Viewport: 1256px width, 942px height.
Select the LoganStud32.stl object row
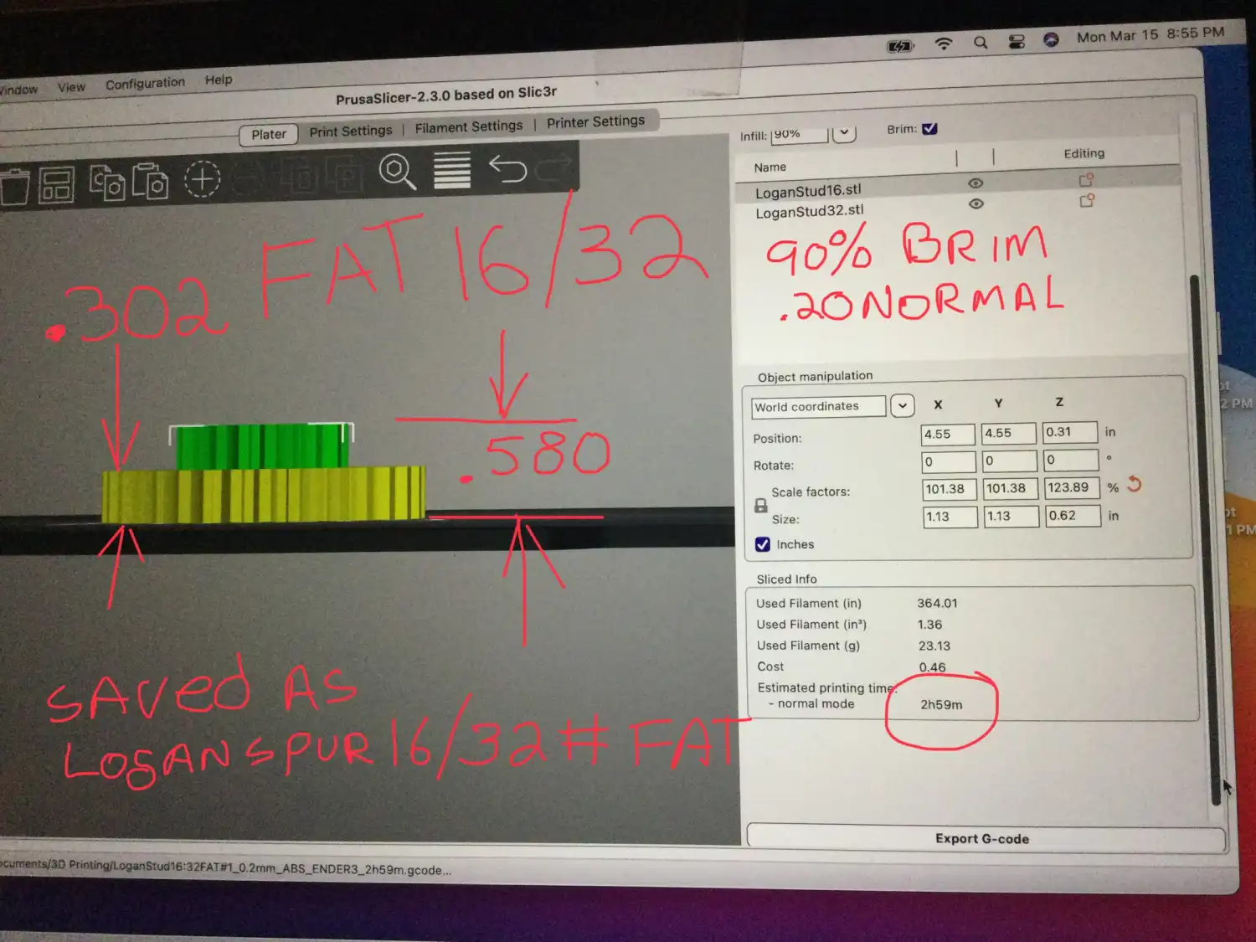(957, 208)
